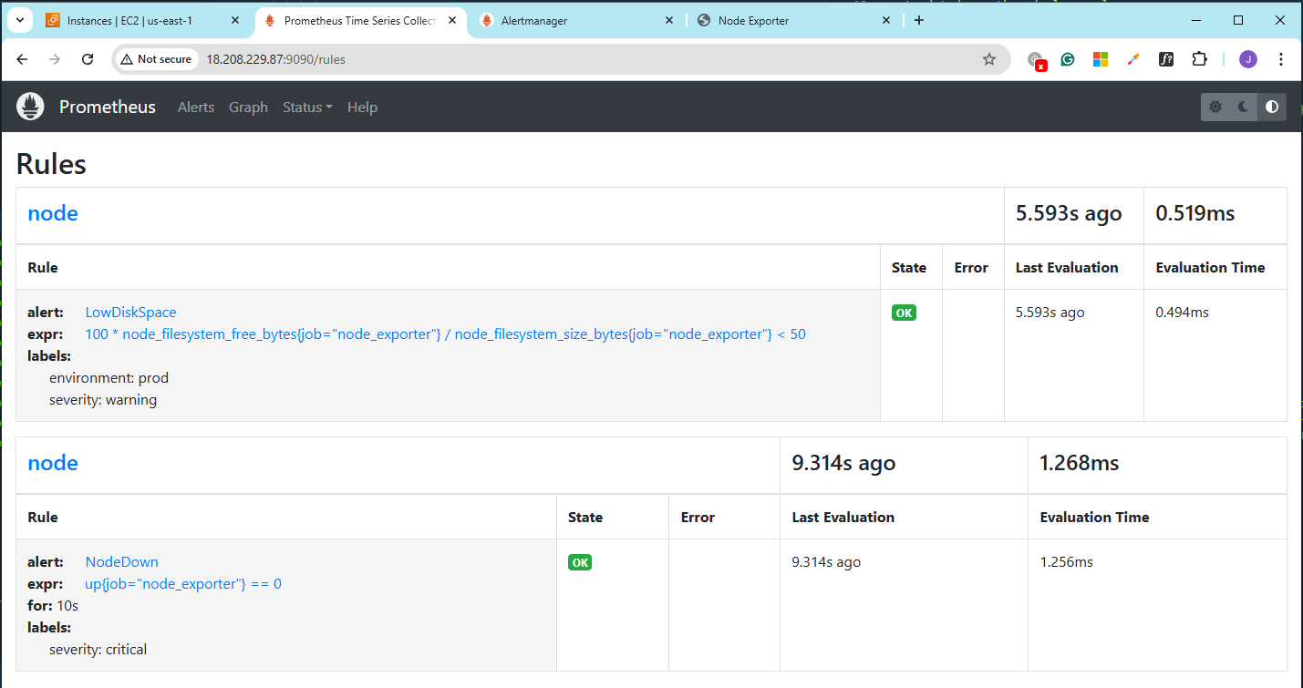Click the red-badged extension icon
Image resolution: width=1303 pixels, height=688 pixels.
pyautogui.click(x=1036, y=61)
